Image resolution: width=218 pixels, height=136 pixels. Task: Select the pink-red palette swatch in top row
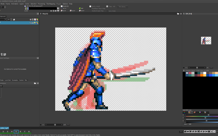tap(190, 73)
